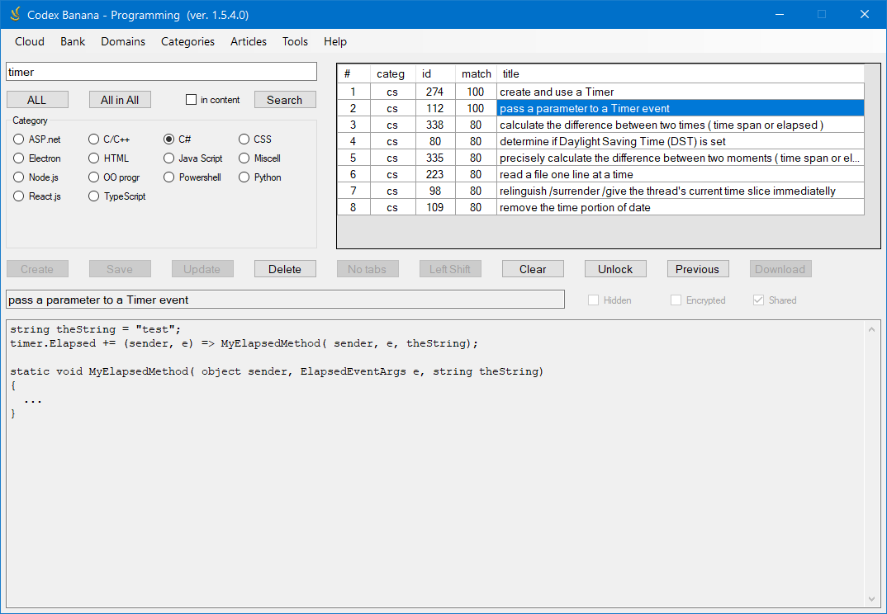Click the Search button

point(285,100)
